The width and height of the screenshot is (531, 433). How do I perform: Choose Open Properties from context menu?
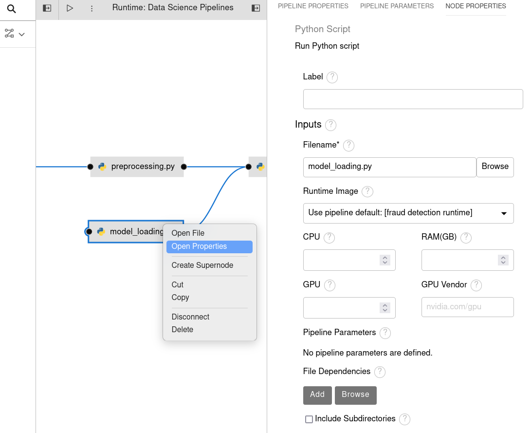(x=209, y=246)
